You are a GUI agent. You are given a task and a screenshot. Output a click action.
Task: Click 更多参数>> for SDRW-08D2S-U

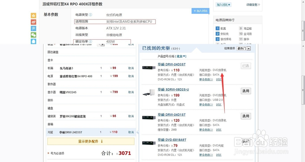(206, 104)
